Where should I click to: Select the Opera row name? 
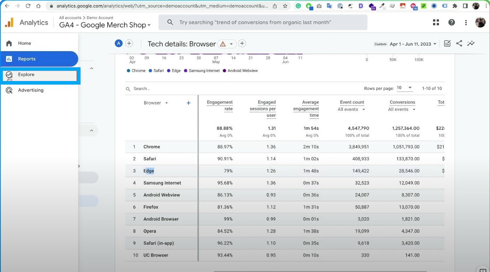pyautogui.click(x=150, y=231)
